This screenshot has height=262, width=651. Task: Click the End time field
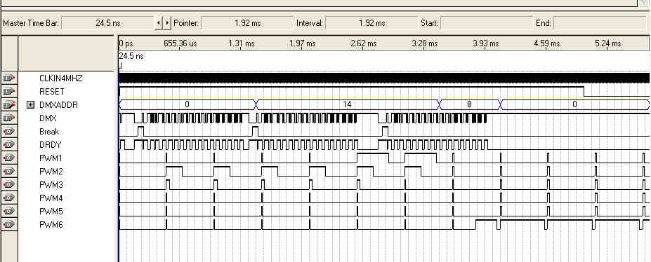tap(600, 23)
